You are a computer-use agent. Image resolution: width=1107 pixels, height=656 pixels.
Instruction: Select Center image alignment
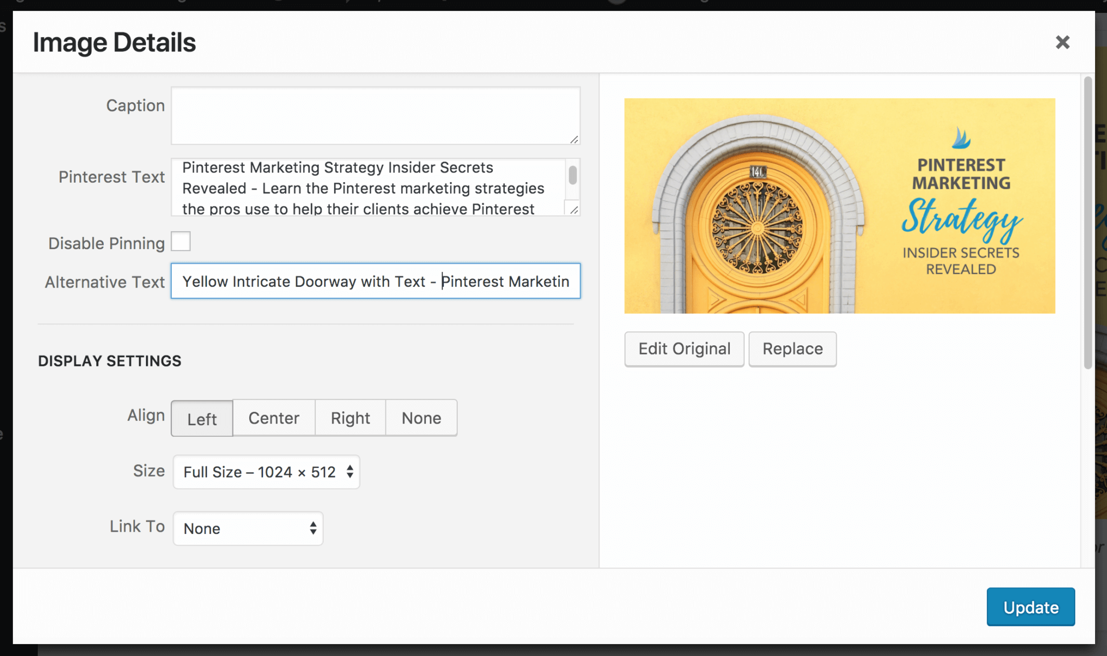tap(274, 418)
